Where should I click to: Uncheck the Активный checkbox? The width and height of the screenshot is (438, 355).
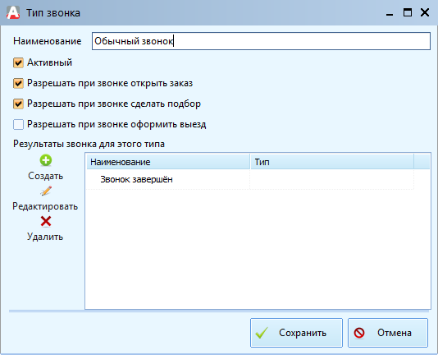(x=18, y=62)
